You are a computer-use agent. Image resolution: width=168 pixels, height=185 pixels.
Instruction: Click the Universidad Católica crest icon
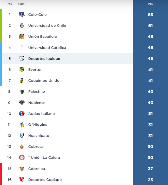click(22, 48)
